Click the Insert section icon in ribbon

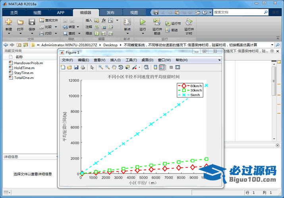click(97, 21)
